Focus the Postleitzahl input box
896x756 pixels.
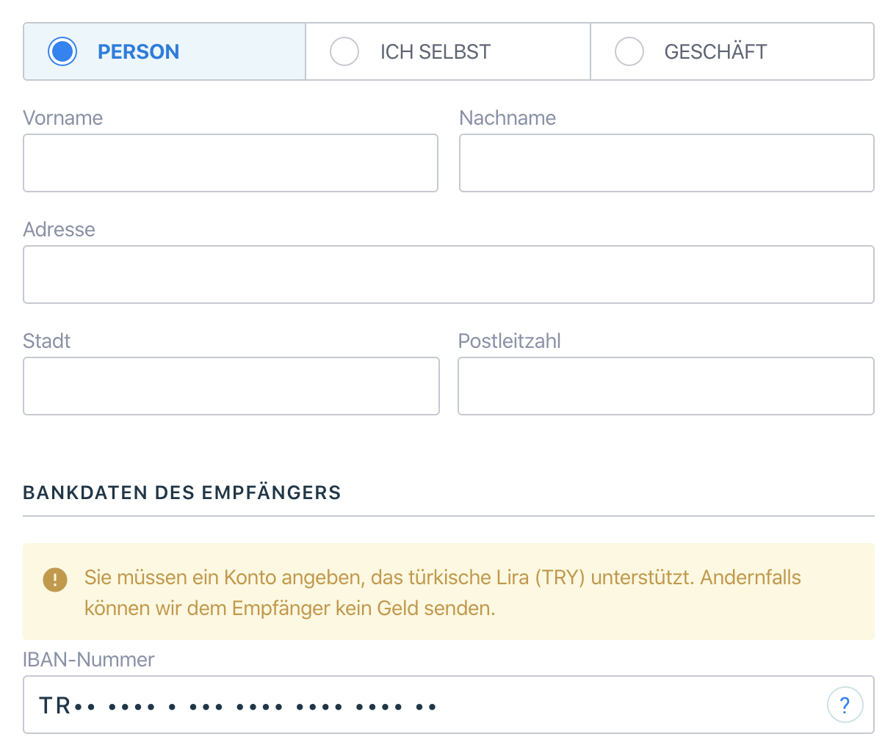665,386
